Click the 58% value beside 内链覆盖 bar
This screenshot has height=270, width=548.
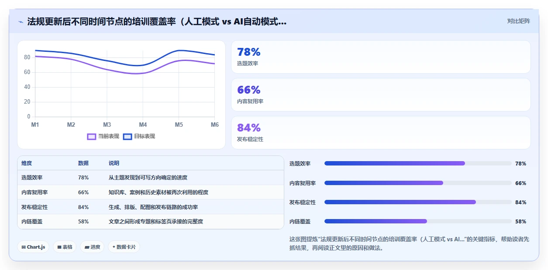(x=520, y=222)
